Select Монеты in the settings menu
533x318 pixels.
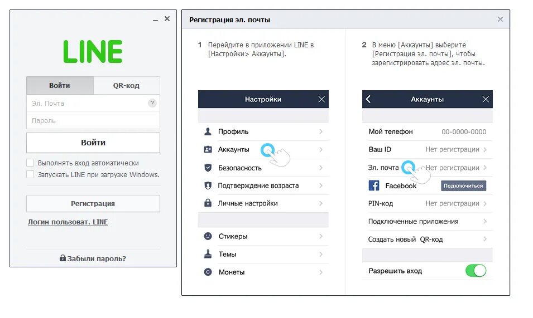pos(263,272)
